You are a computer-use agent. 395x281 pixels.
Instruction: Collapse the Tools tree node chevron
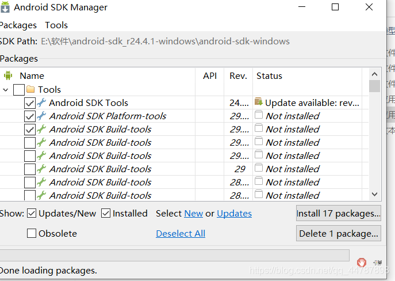point(6,90)
